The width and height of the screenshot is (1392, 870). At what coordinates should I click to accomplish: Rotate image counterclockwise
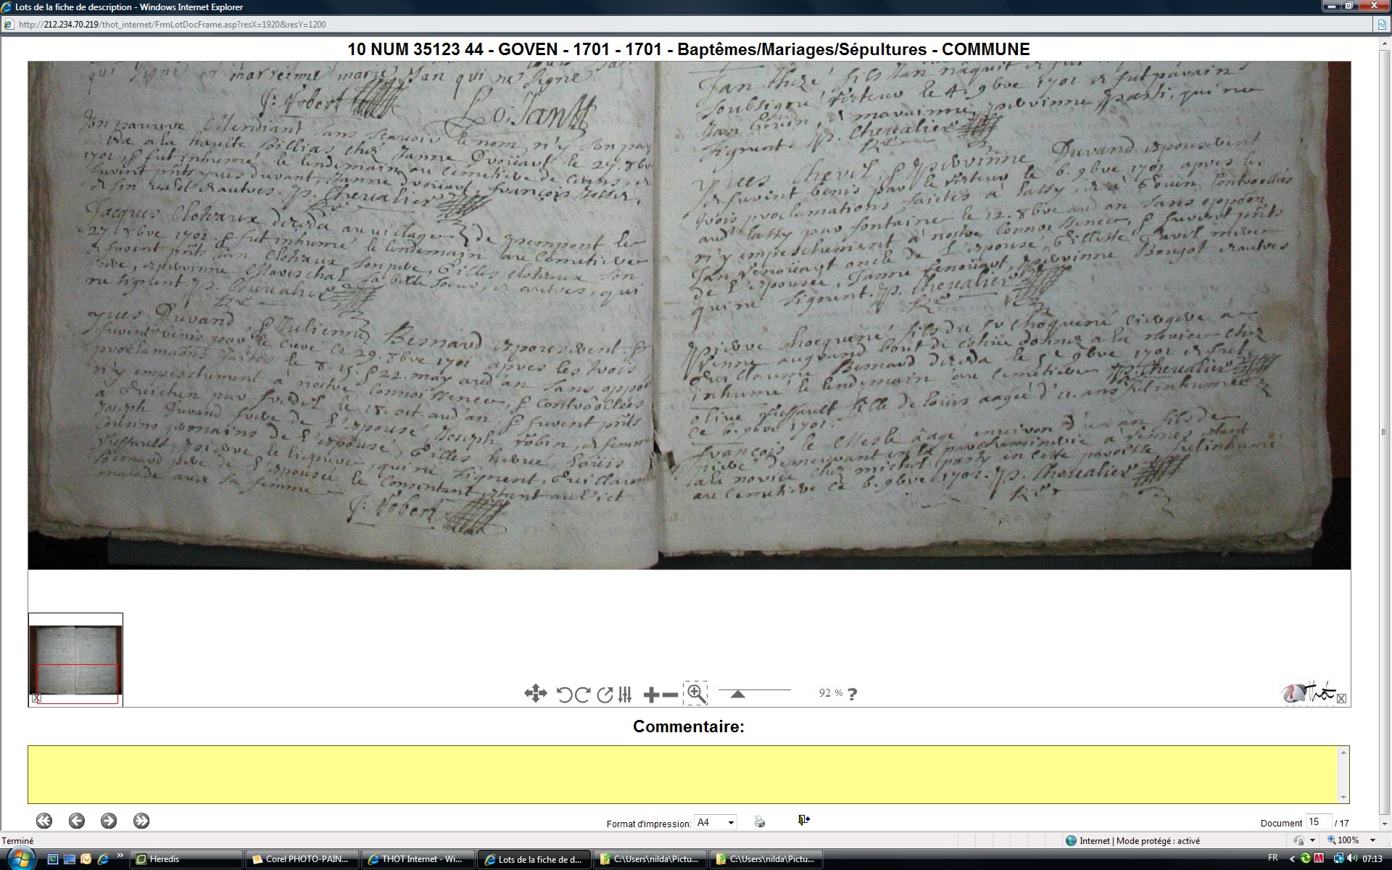point(564,695)
